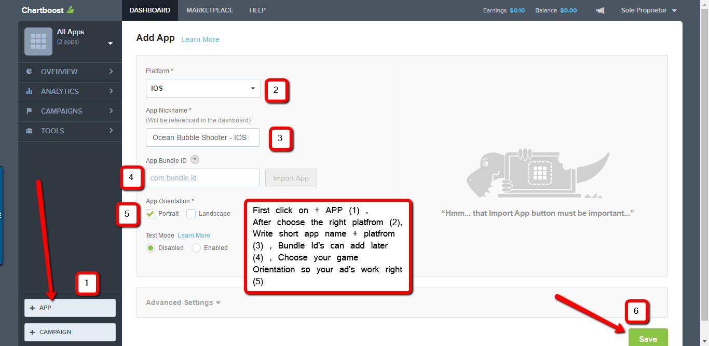Click the Campaigns flag icon
The height and width of the screenshot is (346, 709).
29,111
